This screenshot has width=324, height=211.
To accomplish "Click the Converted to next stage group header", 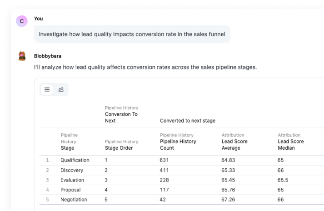I will point(188,121).
